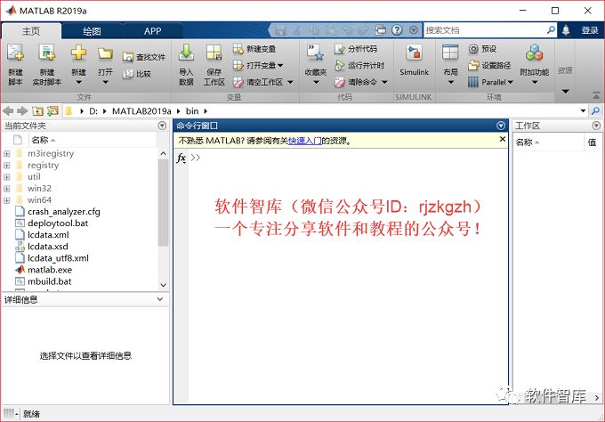Viewport: 605px width, 422px height.
Task: Click the browse for folder icon
Action: pos(52,111)
